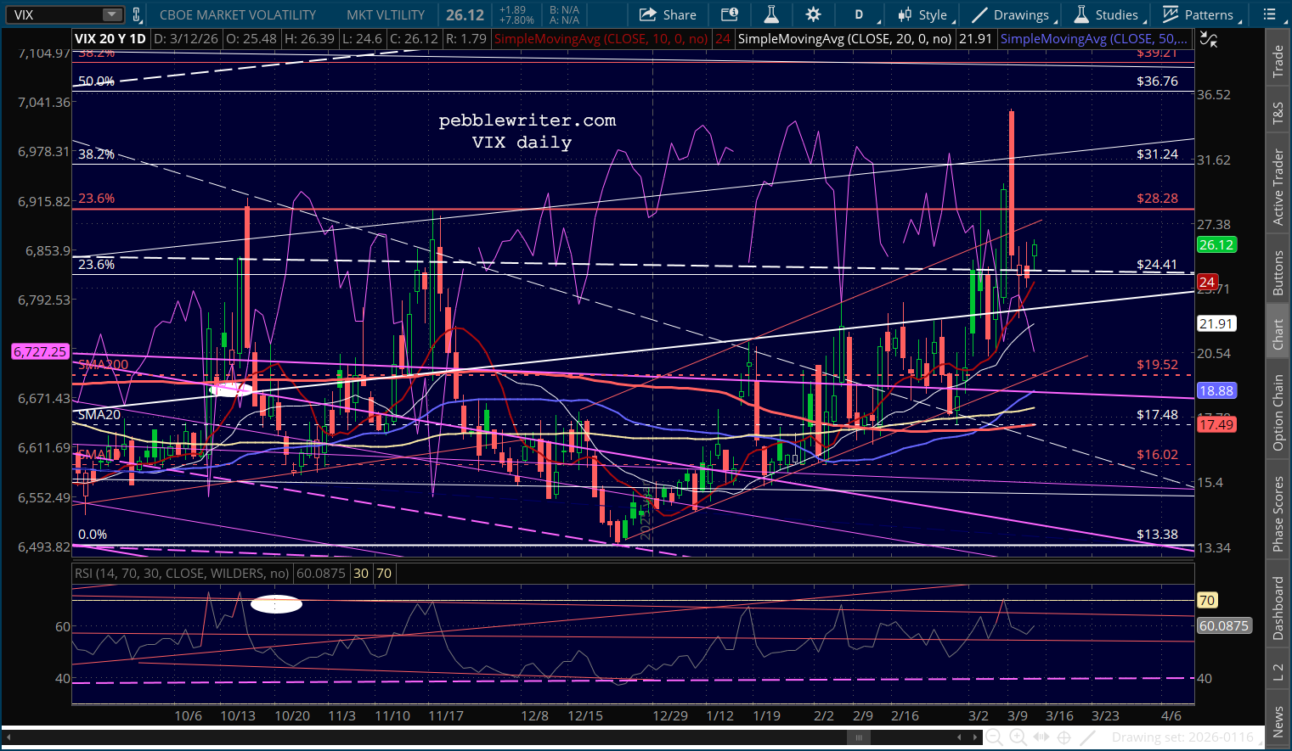Click the horizontal chart scrollbar thumb
Viewport: 1292px width, 751px height.
point(859,737)
